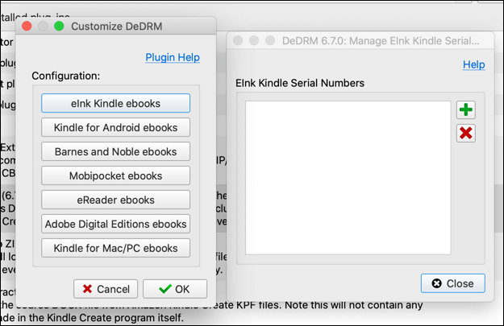
Task: Click the minimize button on Customize DeDRM
Action: (42, 26)
